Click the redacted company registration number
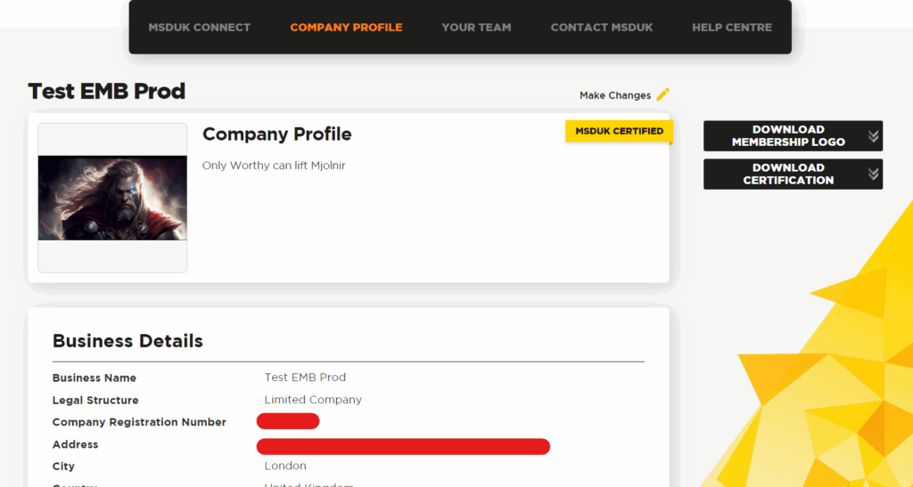 click(x=288, y=421)
